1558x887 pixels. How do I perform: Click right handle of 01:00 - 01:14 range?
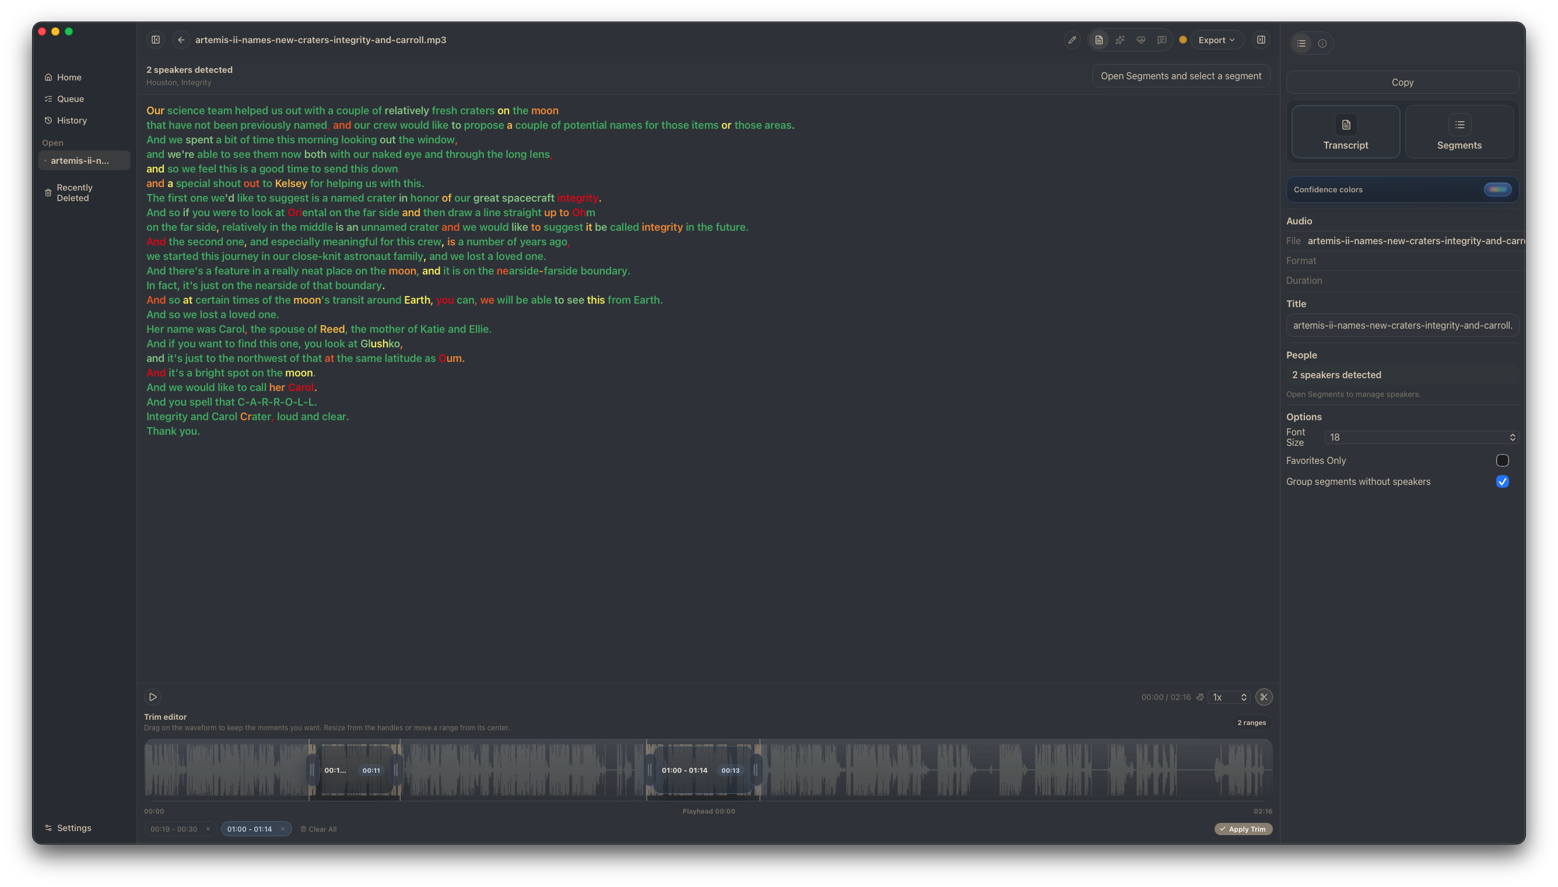point(756,770)
